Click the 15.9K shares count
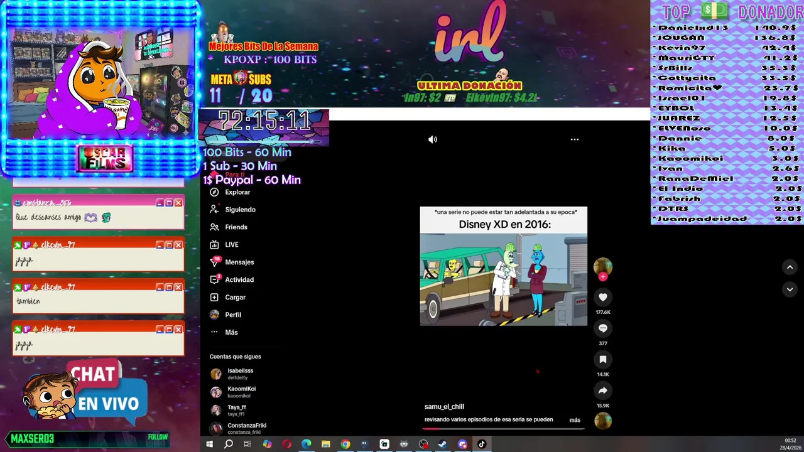The width and height of the screenshot is (804, 452). [603, 406]
